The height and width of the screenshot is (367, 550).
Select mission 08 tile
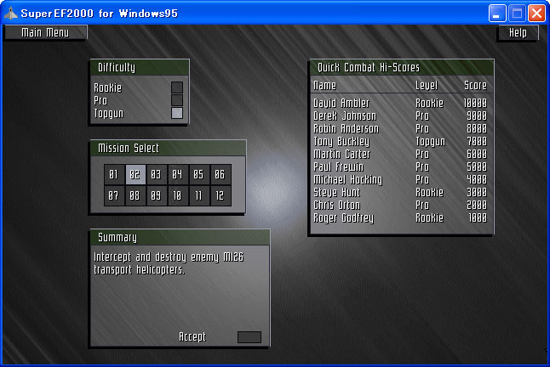[x=135, y=195]
